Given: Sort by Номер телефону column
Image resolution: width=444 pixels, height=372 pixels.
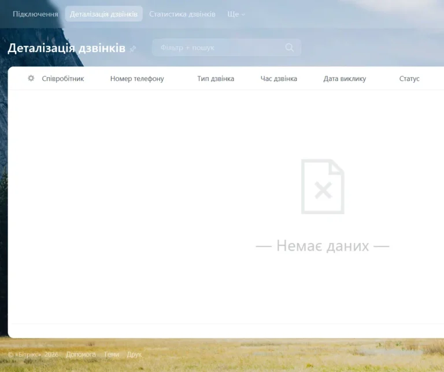Looking at the screenshot, I should [137, 79].
